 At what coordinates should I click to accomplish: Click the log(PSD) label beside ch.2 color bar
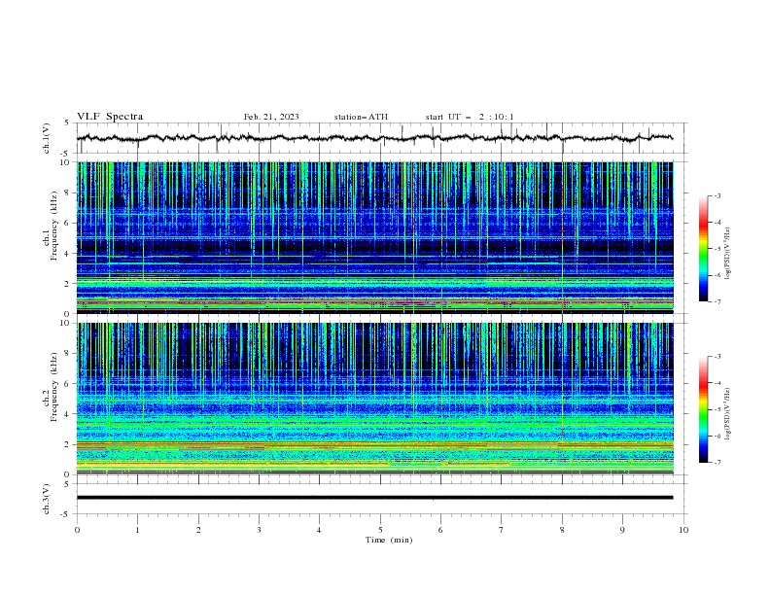728,413
